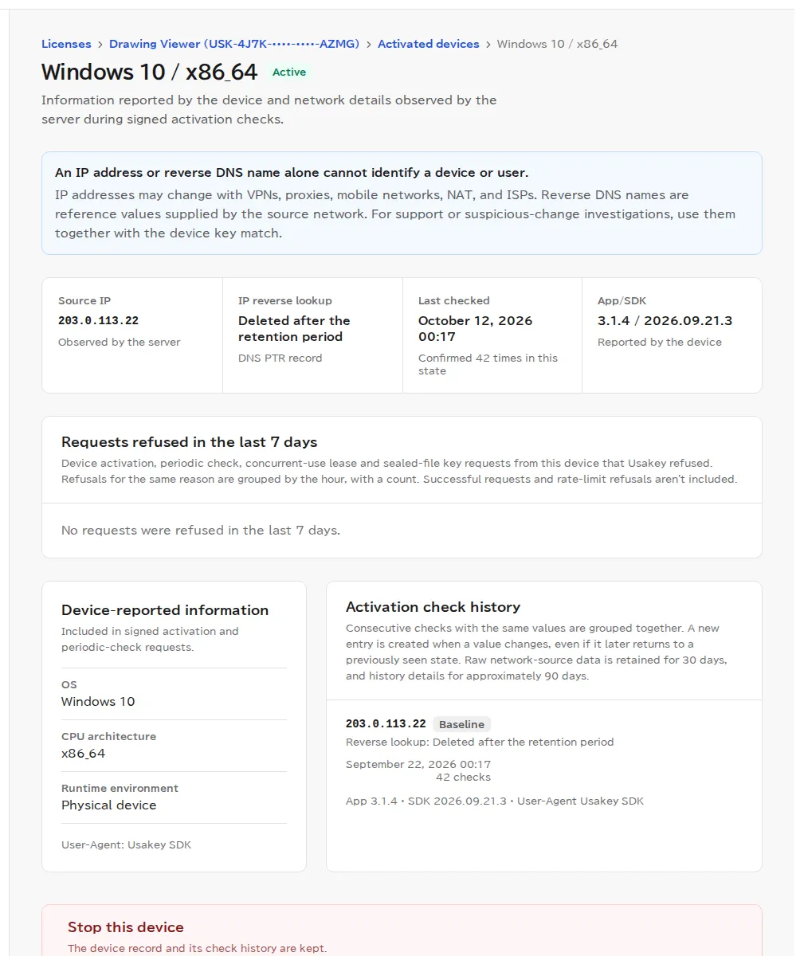Click 'Observed by the server' caption

[120, 342]
